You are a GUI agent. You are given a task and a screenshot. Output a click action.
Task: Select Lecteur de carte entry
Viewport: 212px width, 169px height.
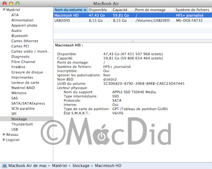25,83
